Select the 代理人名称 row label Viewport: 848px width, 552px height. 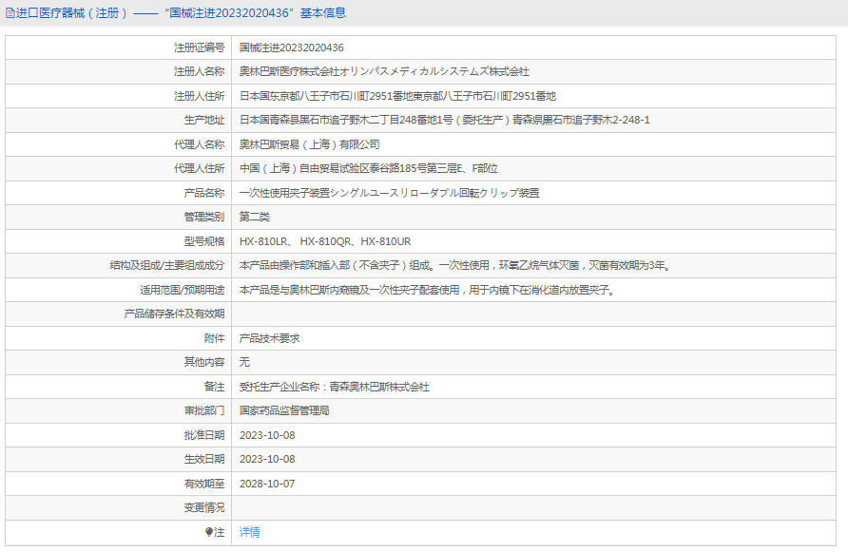click(199, 144)
